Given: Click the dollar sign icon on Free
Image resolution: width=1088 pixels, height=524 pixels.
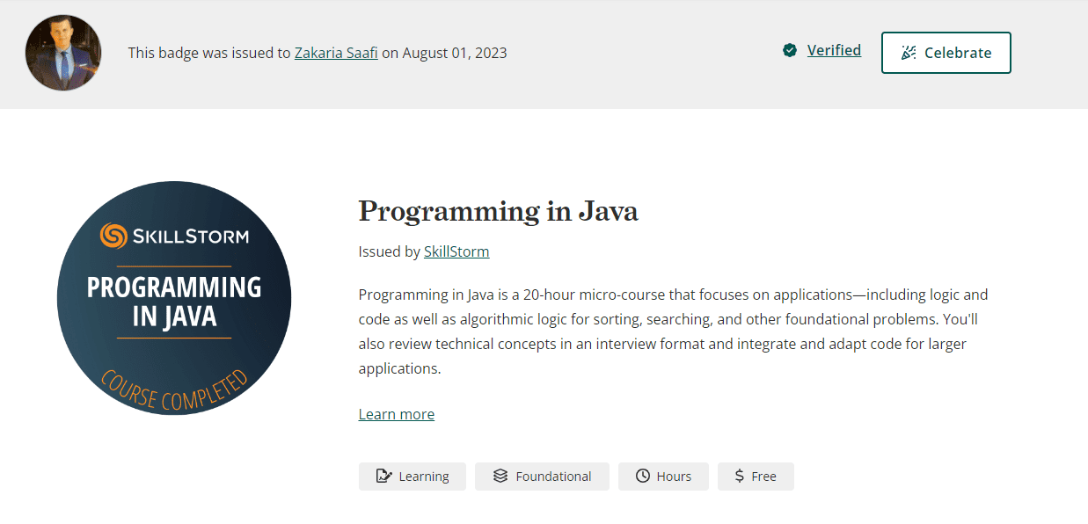Looking at the screenshot, I should pos(740,477).
